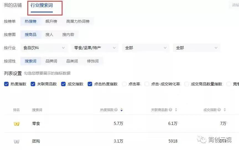The height and width of the screenshot is (150, 239).
Task: Click the 排名 column header
Action: [x=16, y=110]
